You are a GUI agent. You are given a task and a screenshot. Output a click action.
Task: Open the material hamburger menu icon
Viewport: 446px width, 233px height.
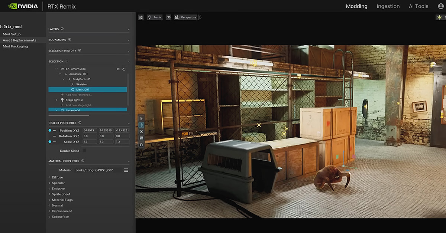(126, 170)
